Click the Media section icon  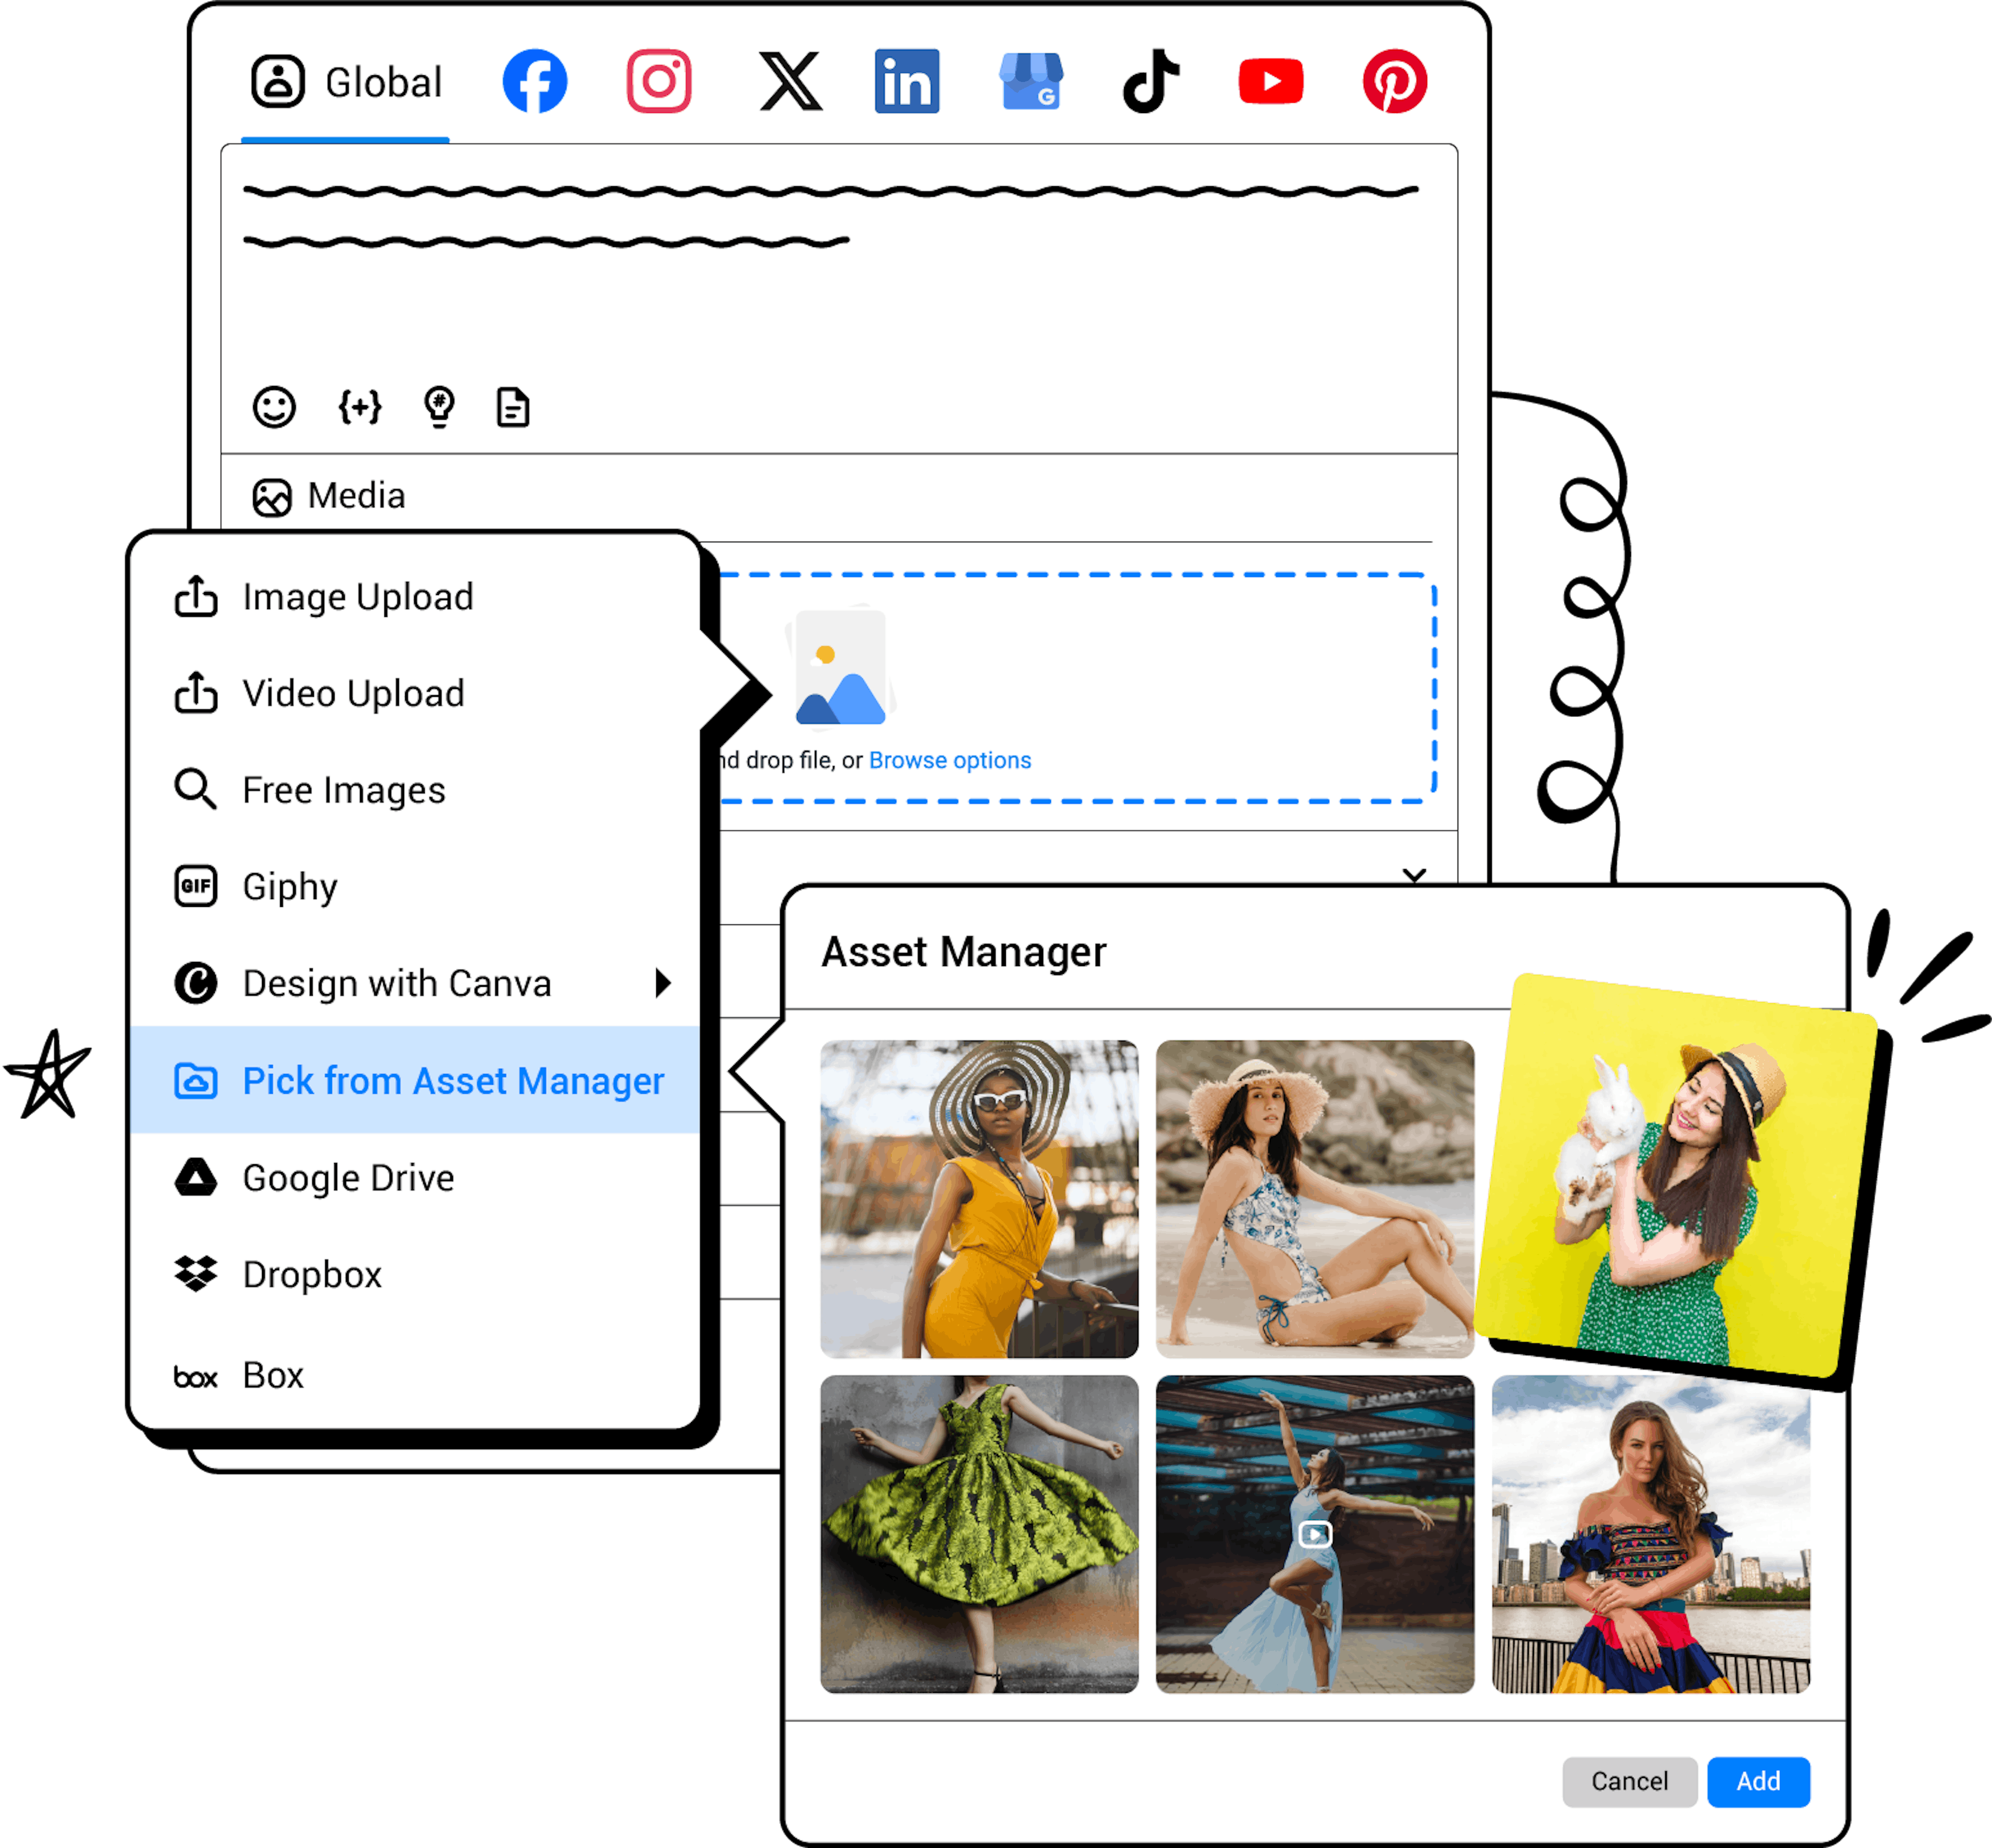click(272, 497)
